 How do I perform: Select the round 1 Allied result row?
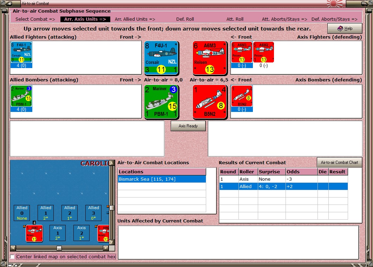coord(283,186)
